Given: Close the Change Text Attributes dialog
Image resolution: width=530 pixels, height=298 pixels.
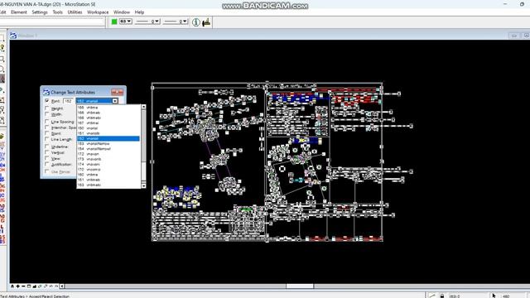Looking at the screenshot, I should (x=118, y=92).
